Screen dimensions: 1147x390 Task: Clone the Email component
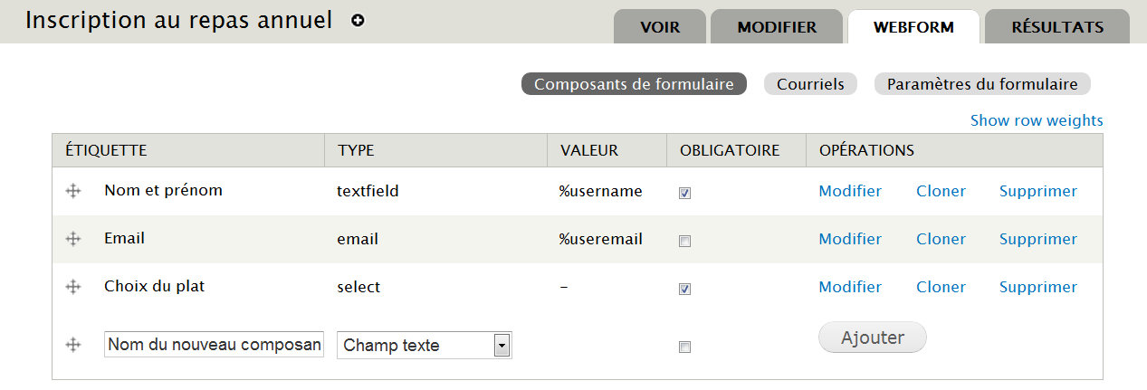point(941,239)
